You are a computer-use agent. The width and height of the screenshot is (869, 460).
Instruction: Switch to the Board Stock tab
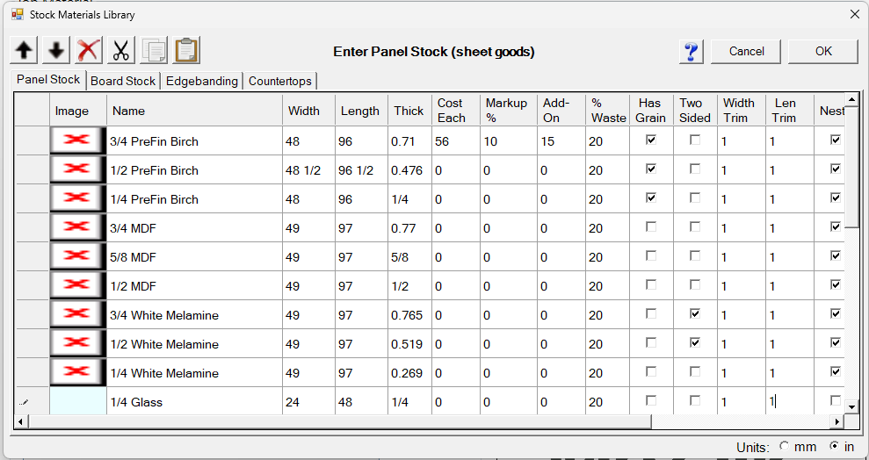coord(123,81)
